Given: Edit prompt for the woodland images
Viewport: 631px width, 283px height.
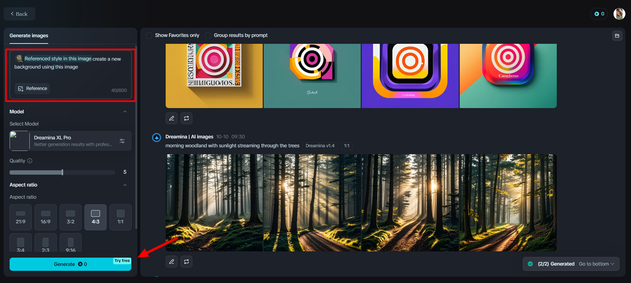Looking at the screenshot, I should [172, 261].
